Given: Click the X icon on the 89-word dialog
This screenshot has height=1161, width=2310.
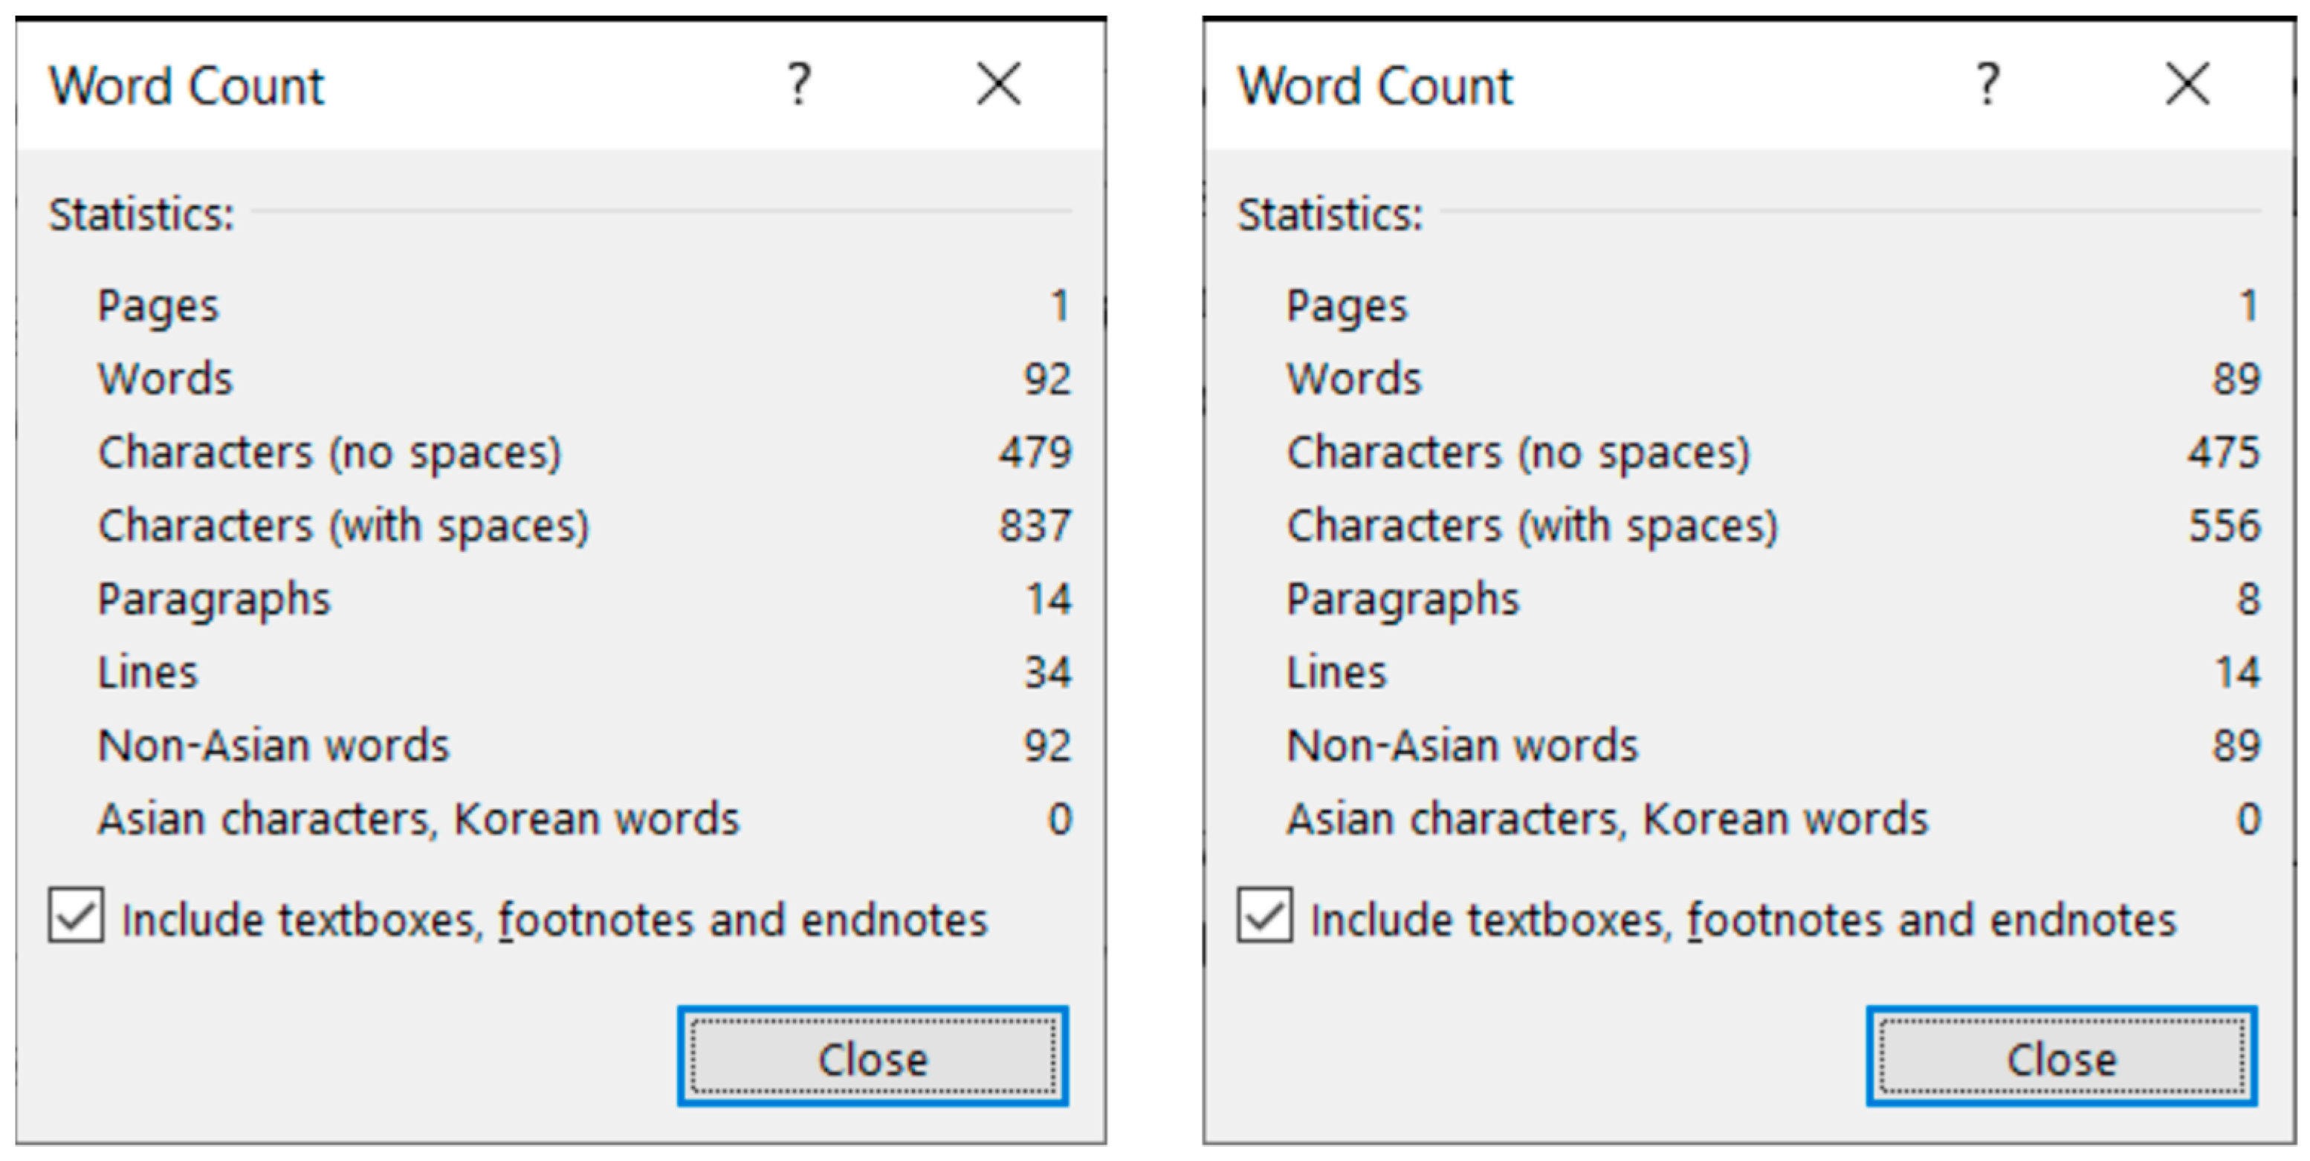Looking at the screenshot, I should tap(2187, 84).
